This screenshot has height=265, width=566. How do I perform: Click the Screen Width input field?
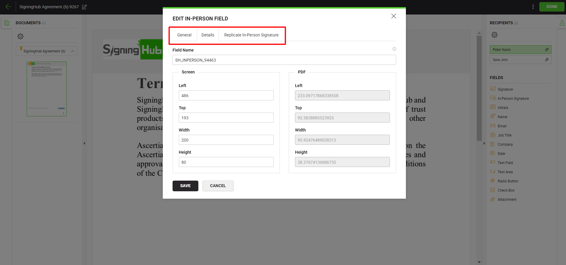(x=226, y=140)
